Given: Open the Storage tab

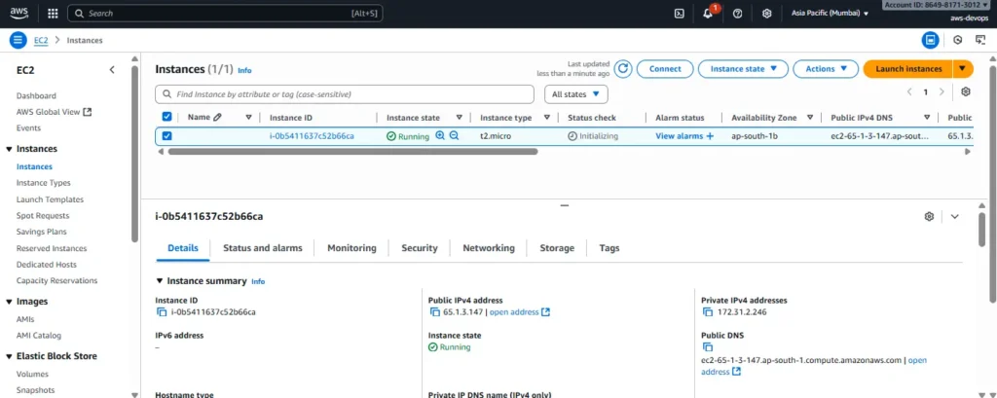Looking at the screenshot, I should point(557,248).
